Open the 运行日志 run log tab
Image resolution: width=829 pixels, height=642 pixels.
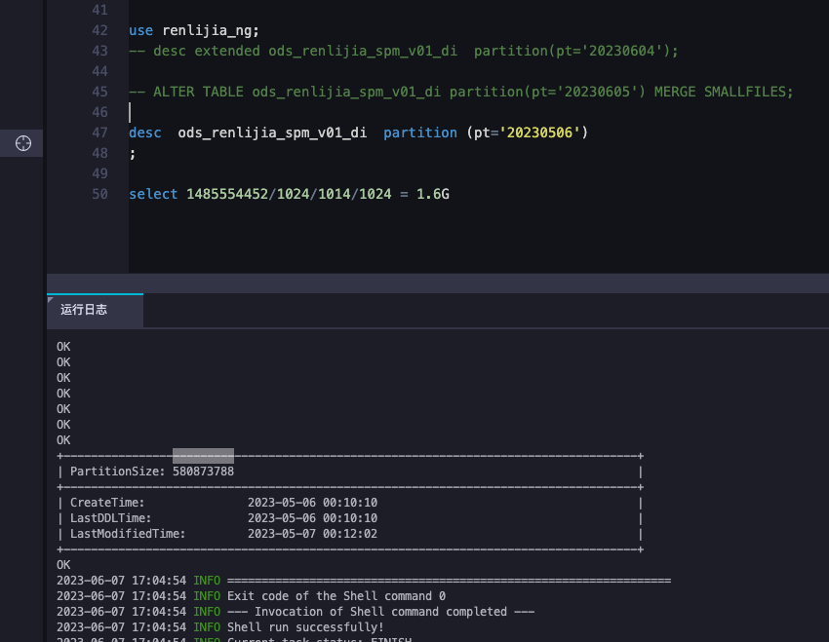95,310
